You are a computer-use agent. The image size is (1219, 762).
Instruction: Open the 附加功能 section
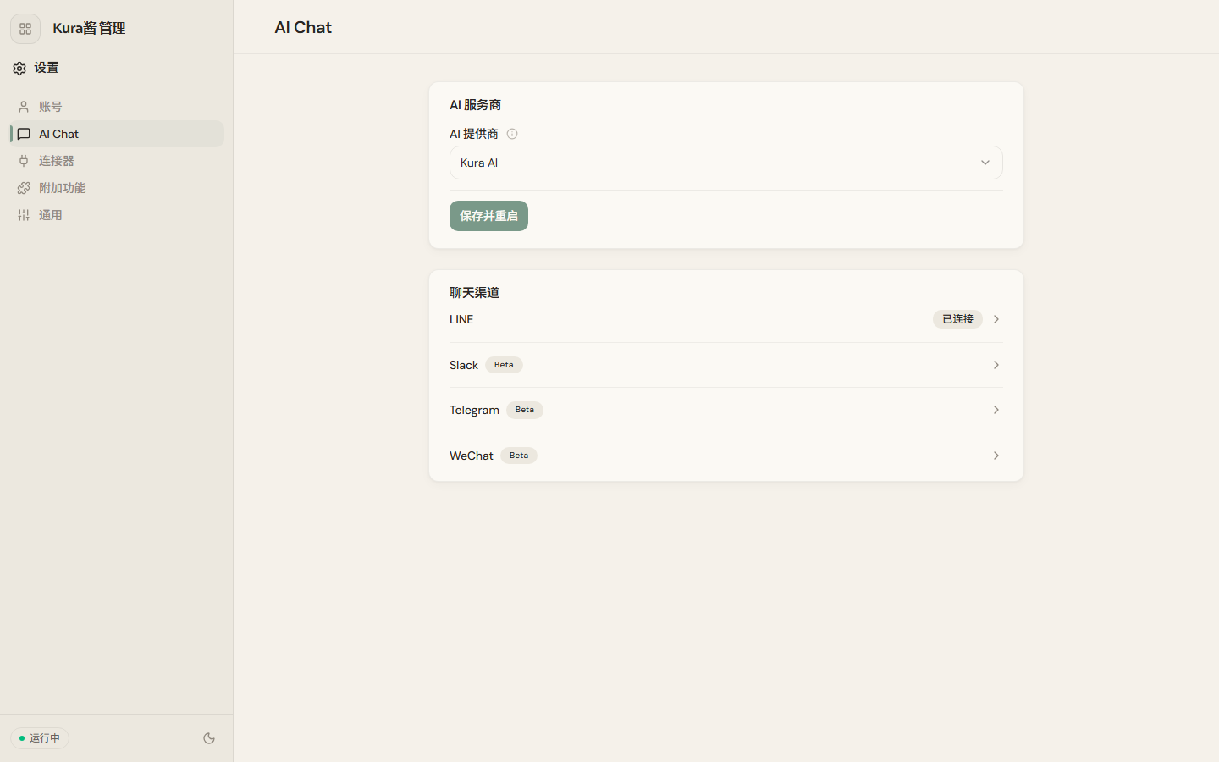point(117,188)
